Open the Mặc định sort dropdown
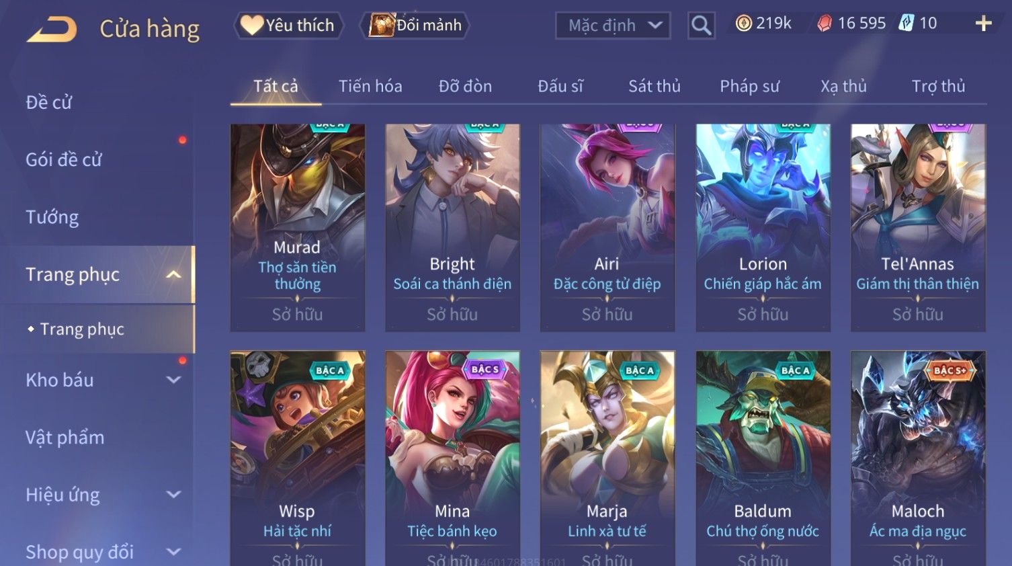 click(x=613, y=26)
